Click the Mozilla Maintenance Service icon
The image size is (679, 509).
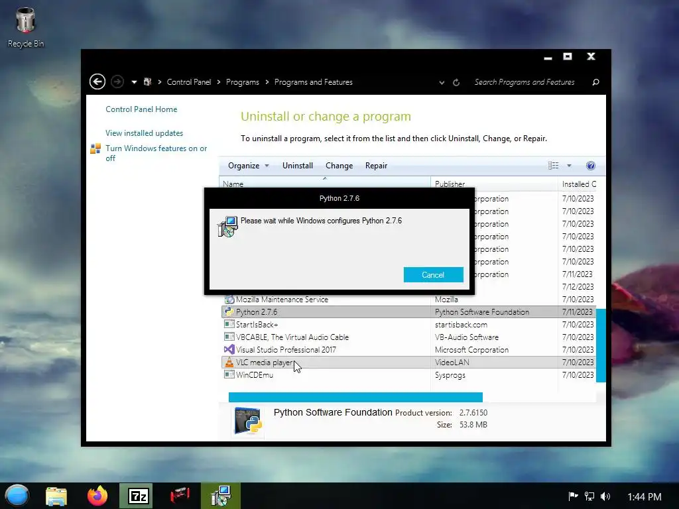coord(229,299)
